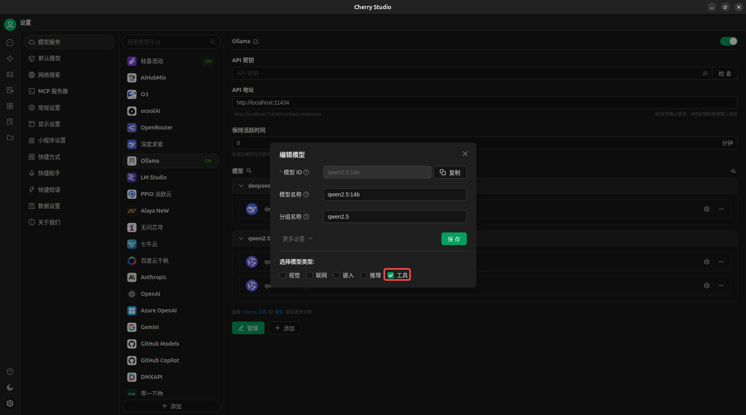Open MCP 服务器 settings section
The height and width of the screenshot is (415, 746).
click(x=69, y=91)
